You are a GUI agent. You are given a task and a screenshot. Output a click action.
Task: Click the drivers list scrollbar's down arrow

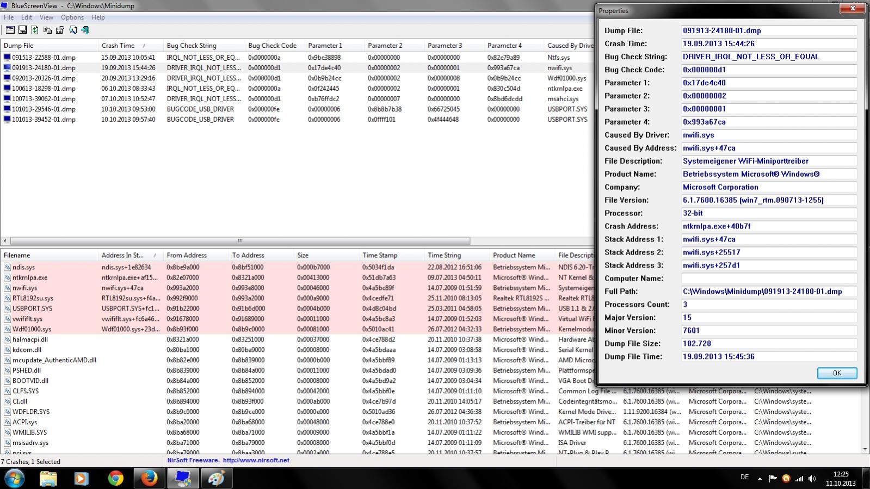tap(865, 450)
